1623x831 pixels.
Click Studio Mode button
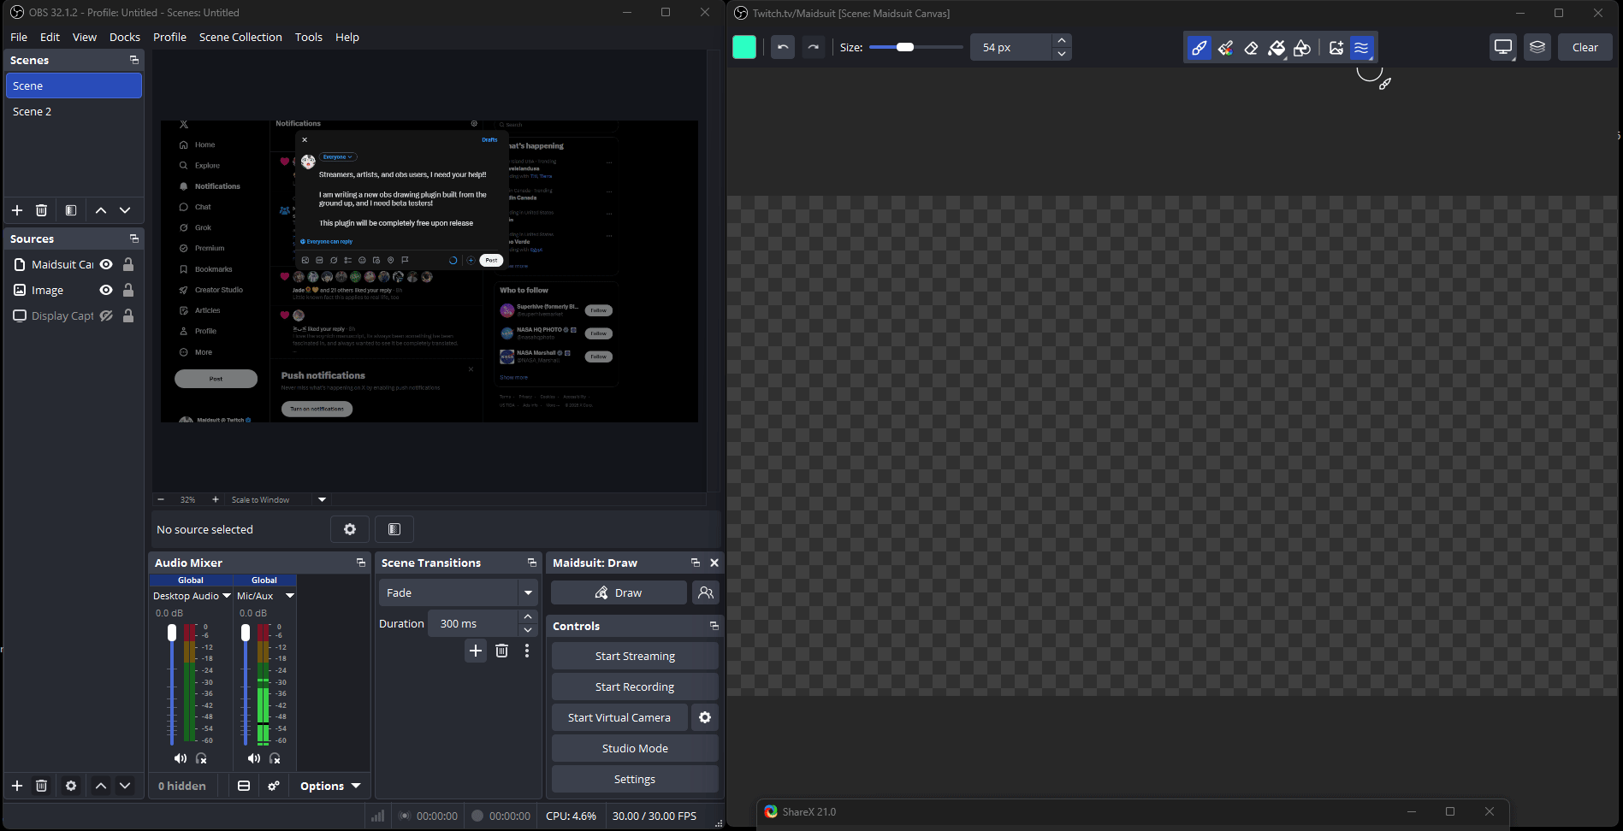(x=635, y=748)
